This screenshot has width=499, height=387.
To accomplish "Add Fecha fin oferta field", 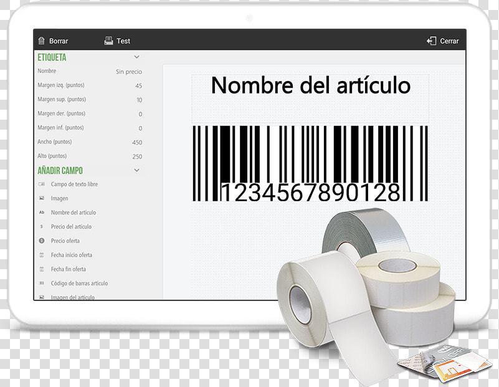I will [69, 269].
